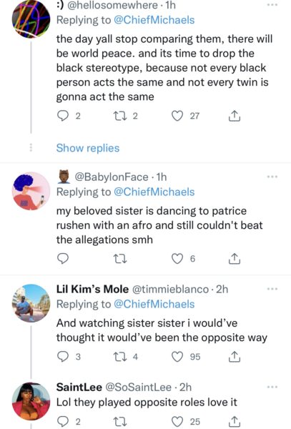Screen dimensions: 291x429
Task: Share the Lil Kim's Mole tweet
Action: [234, 357]
